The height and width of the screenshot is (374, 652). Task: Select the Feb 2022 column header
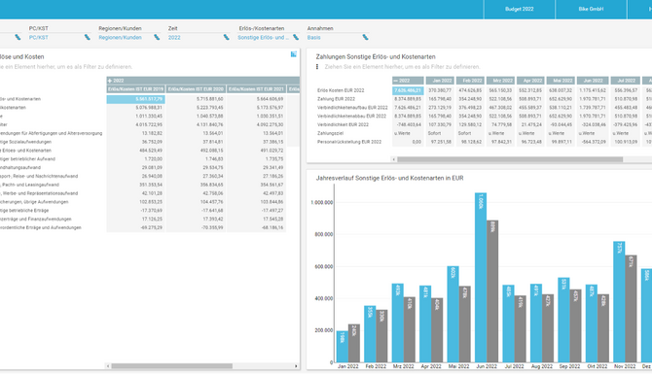(470, 81)
